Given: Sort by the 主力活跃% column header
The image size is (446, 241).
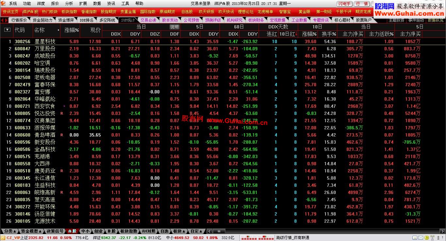Looking at the screenshot, I should tap(381, 34).
